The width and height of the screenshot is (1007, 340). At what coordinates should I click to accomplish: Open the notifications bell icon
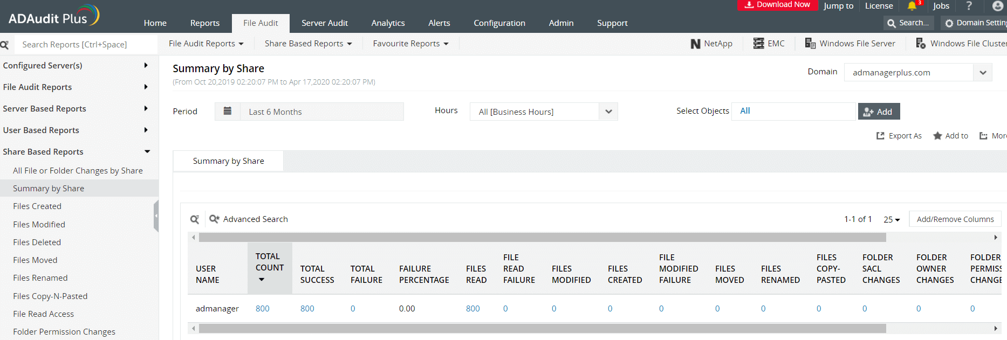pyautogui.click(x=912, y=6)
